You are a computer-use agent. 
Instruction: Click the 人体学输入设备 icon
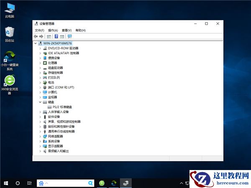(45, 112)
